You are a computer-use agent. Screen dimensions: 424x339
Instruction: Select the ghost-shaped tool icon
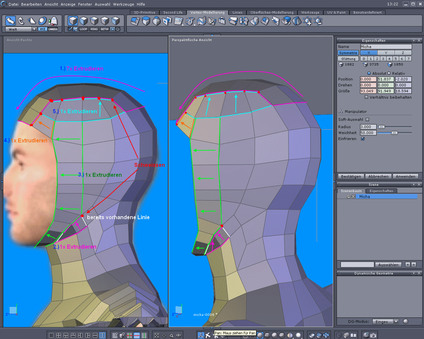[53, 21]
